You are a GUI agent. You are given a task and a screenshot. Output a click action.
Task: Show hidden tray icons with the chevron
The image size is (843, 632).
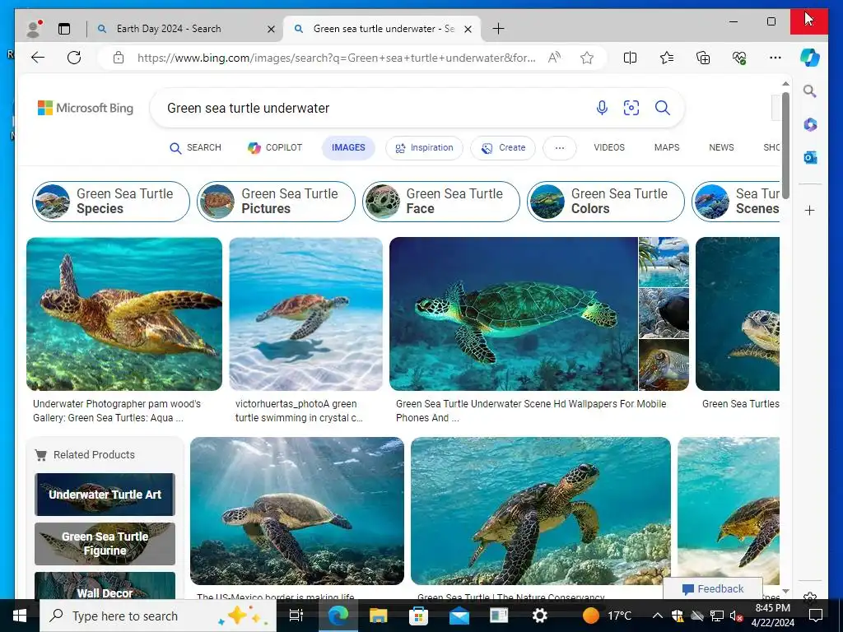(657, 616)
